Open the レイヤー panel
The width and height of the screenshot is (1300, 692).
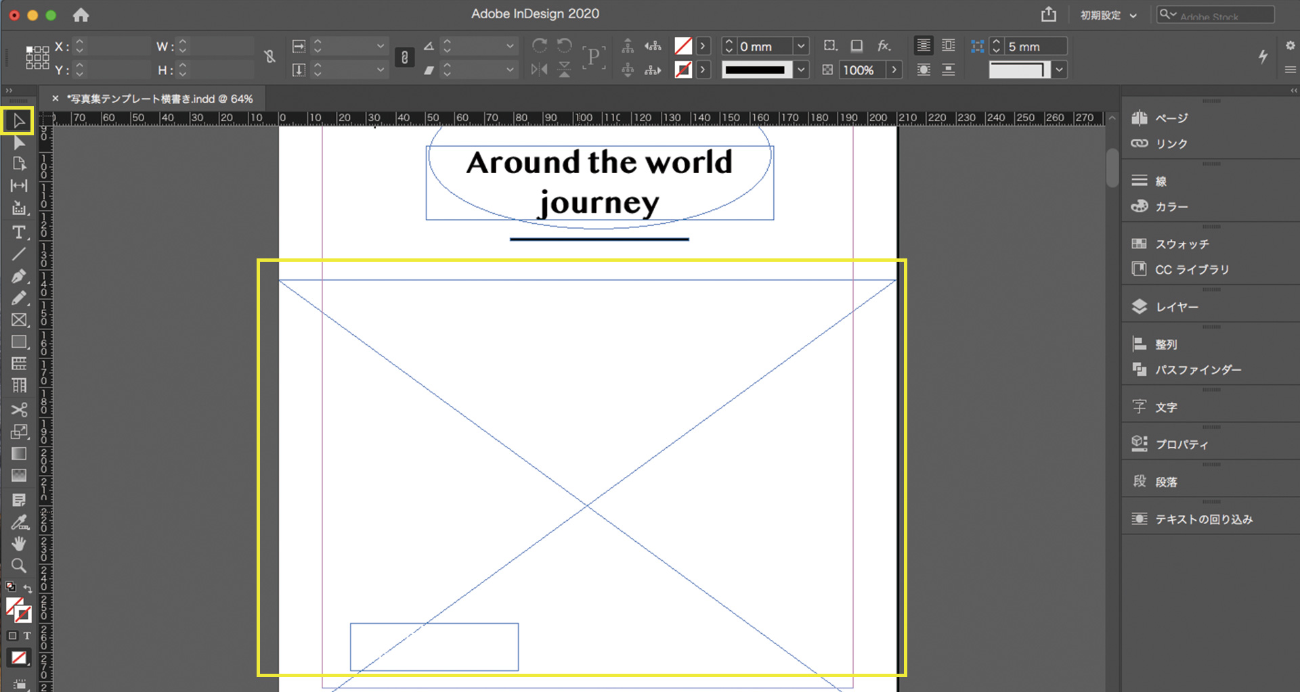click(x=1176, y=307)
